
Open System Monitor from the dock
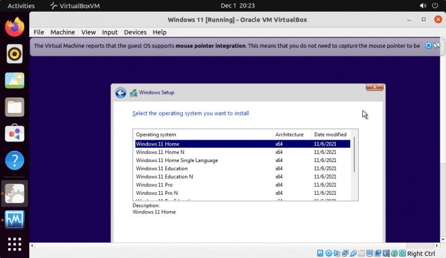pos(14,220)
